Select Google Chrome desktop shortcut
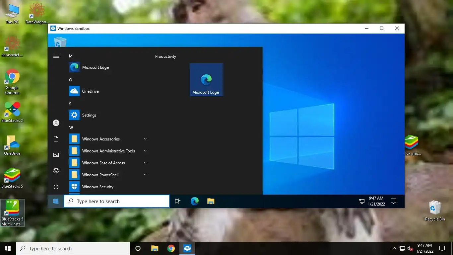 click(12, 82)
